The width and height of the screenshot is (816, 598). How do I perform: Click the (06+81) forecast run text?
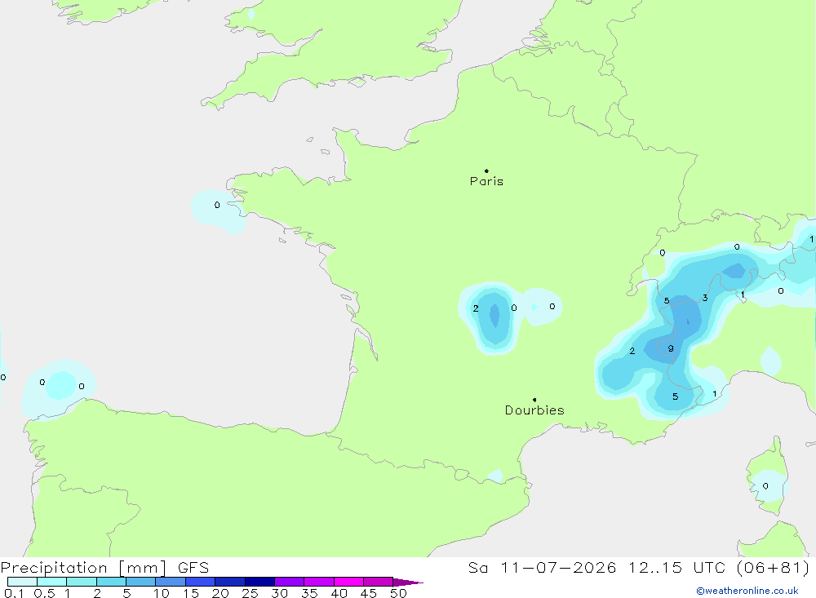[773, 567]
